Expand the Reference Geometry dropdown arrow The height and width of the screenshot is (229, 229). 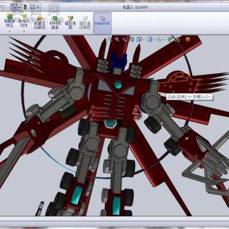(x=24, y=31)
